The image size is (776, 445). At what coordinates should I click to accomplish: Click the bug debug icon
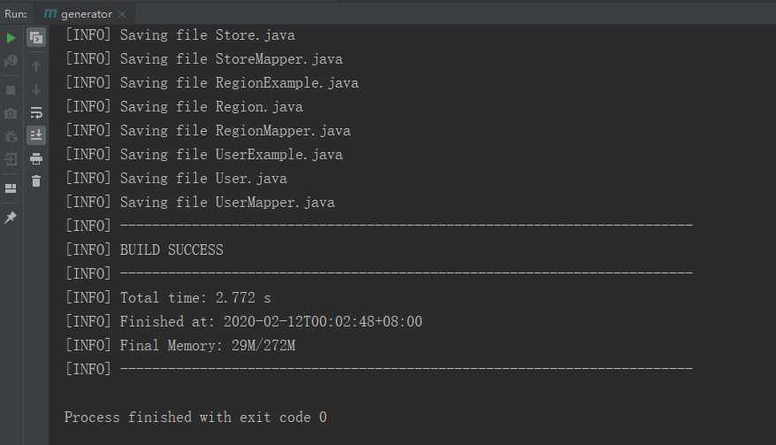pyautogui.click(x=11, y=136)
